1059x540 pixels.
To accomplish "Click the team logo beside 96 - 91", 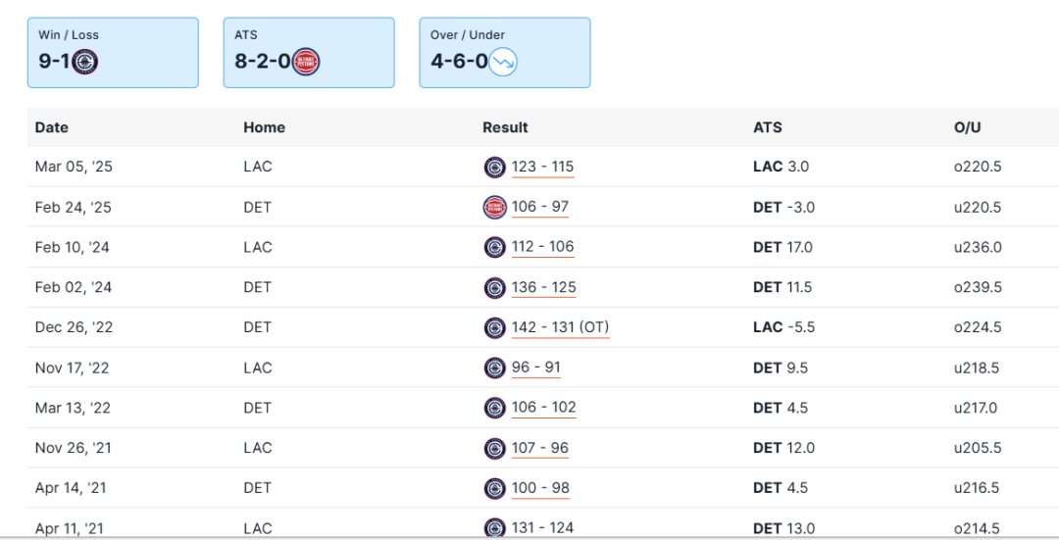I will coord(495,368).
